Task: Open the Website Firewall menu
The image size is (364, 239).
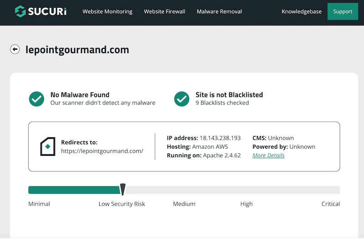Action: [165, 12]
